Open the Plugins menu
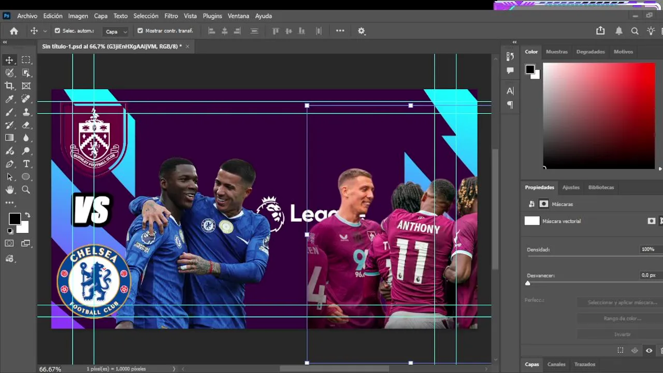Image resolution: width=663 pixels, height=373 pixels. tap(212, 16)
